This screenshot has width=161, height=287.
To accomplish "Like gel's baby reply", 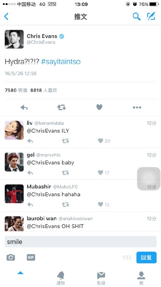I will pos(101,172).
